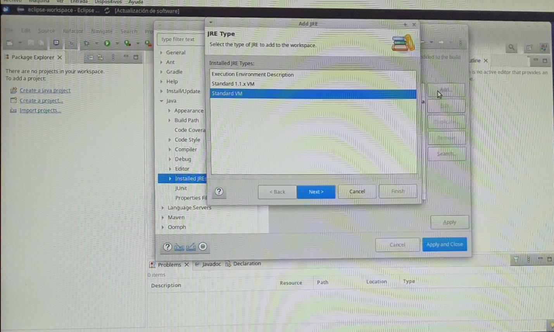Toggle Link with Editor in Package Explorer

pos(100,57)
